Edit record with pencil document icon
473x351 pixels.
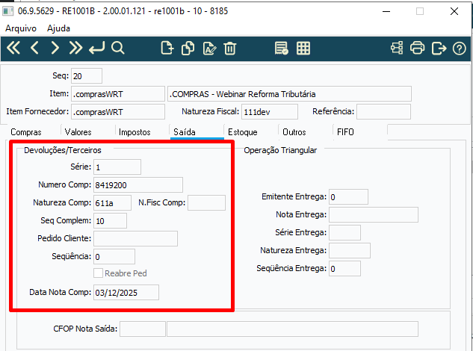tap(209, 49)
